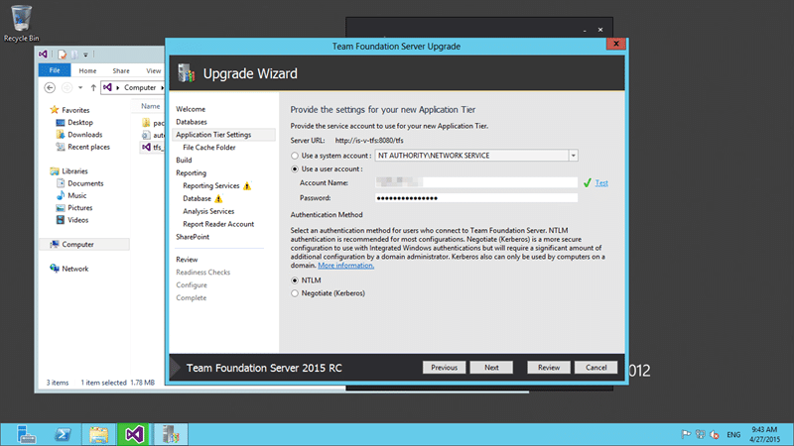Click the green check mark beside Test
794x446 pixels.
coord(587,182)
